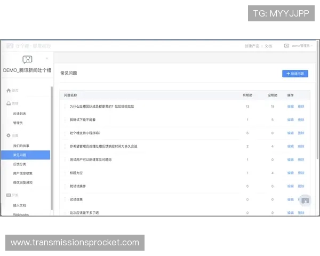The height and width of the screenshot is (256, 320).
Task: Open 管理员 in the sidebar
Action: tap(18, 123)
